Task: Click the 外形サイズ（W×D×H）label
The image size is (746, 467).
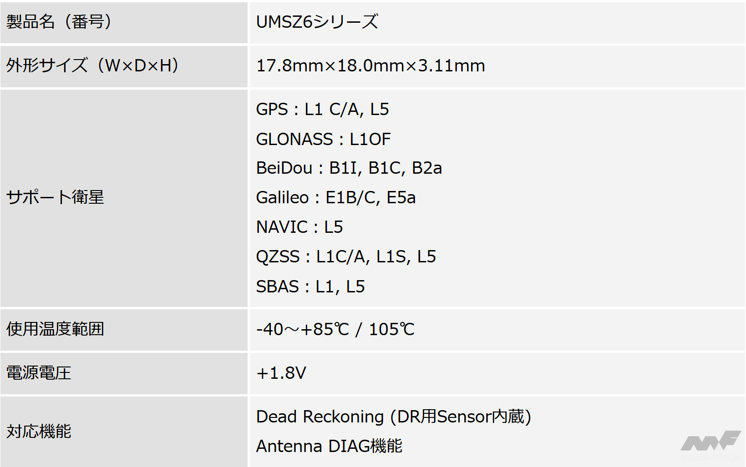Action: [x=92, y=65]
